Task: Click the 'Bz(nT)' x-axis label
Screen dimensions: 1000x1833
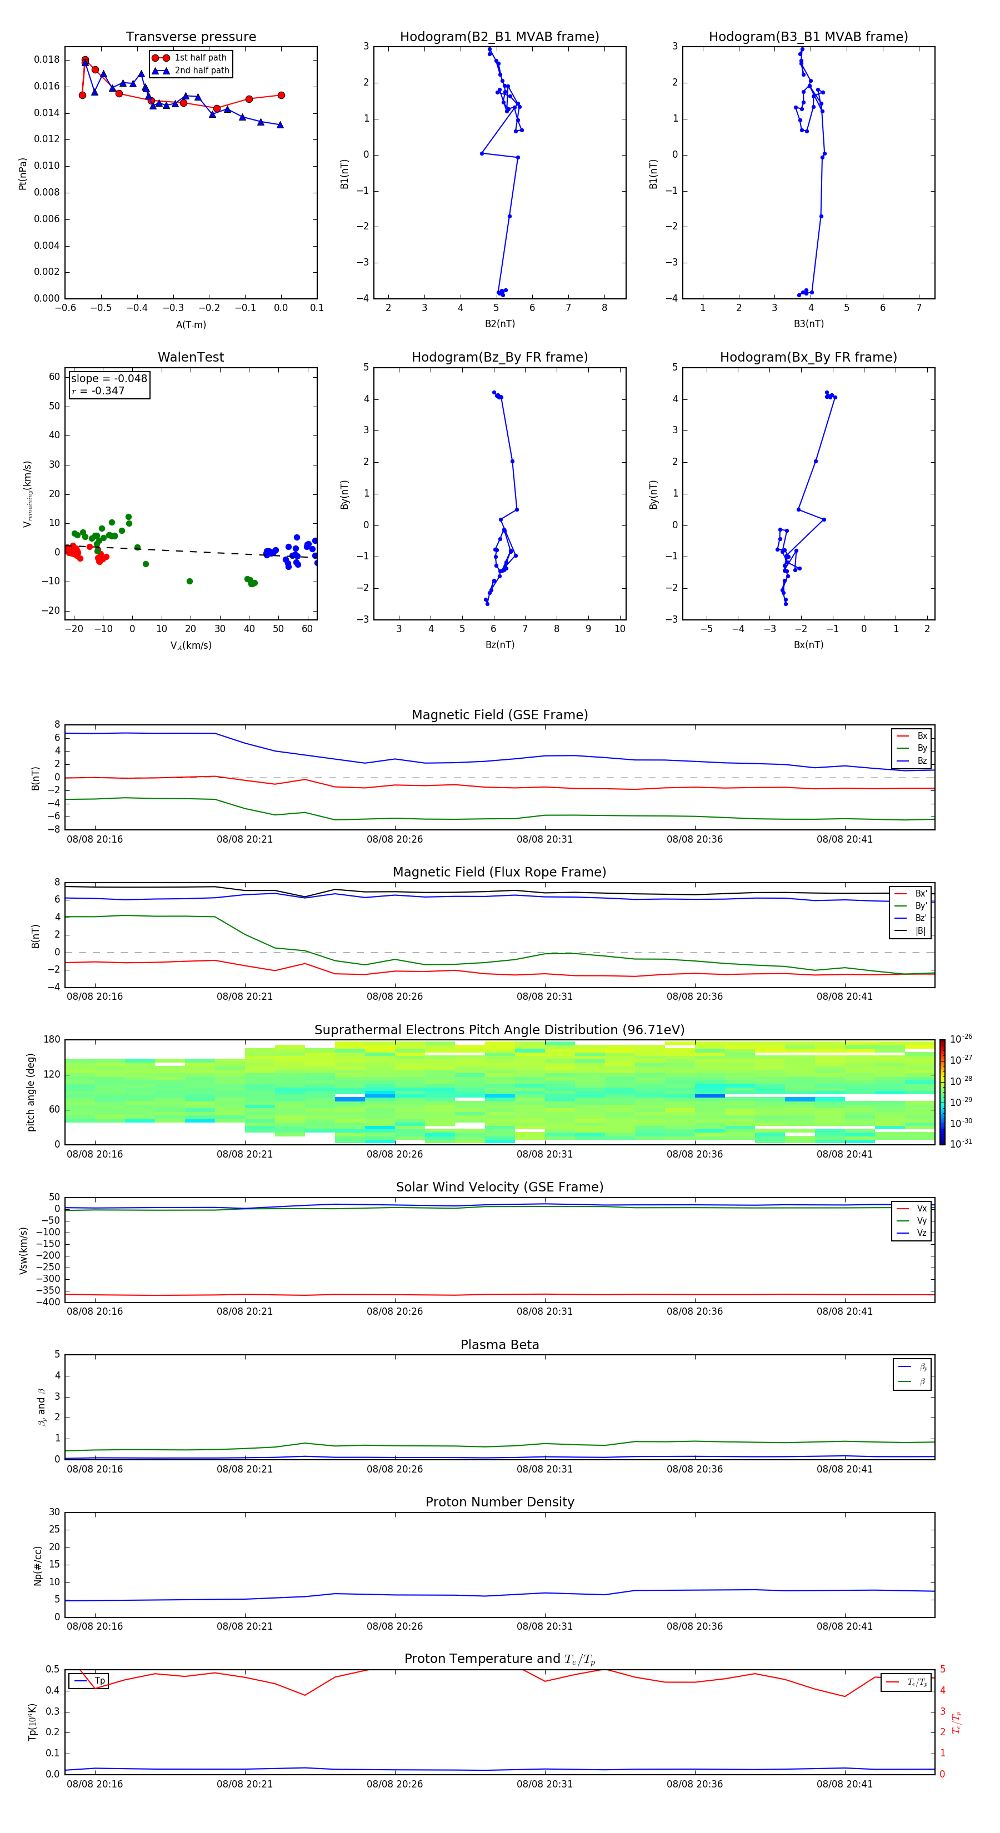Action: [x=499, y=645]
